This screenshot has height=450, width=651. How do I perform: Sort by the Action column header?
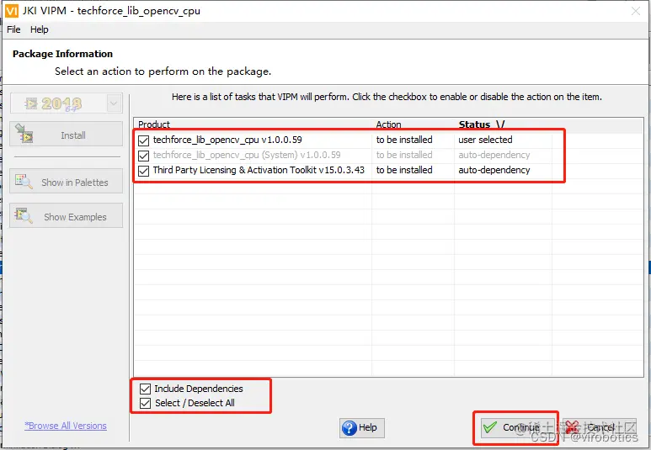click(x=388, y=124)
